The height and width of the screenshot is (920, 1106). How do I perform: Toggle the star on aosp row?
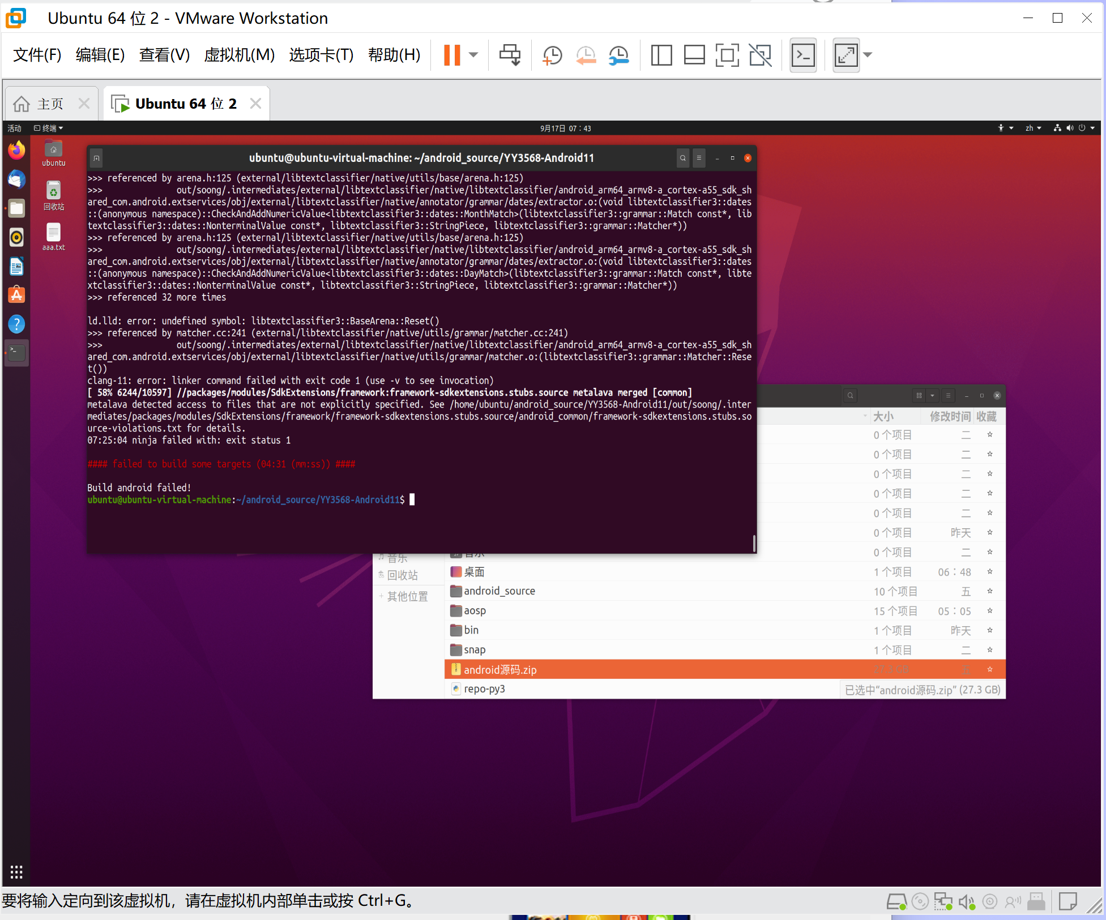[989, 611]
